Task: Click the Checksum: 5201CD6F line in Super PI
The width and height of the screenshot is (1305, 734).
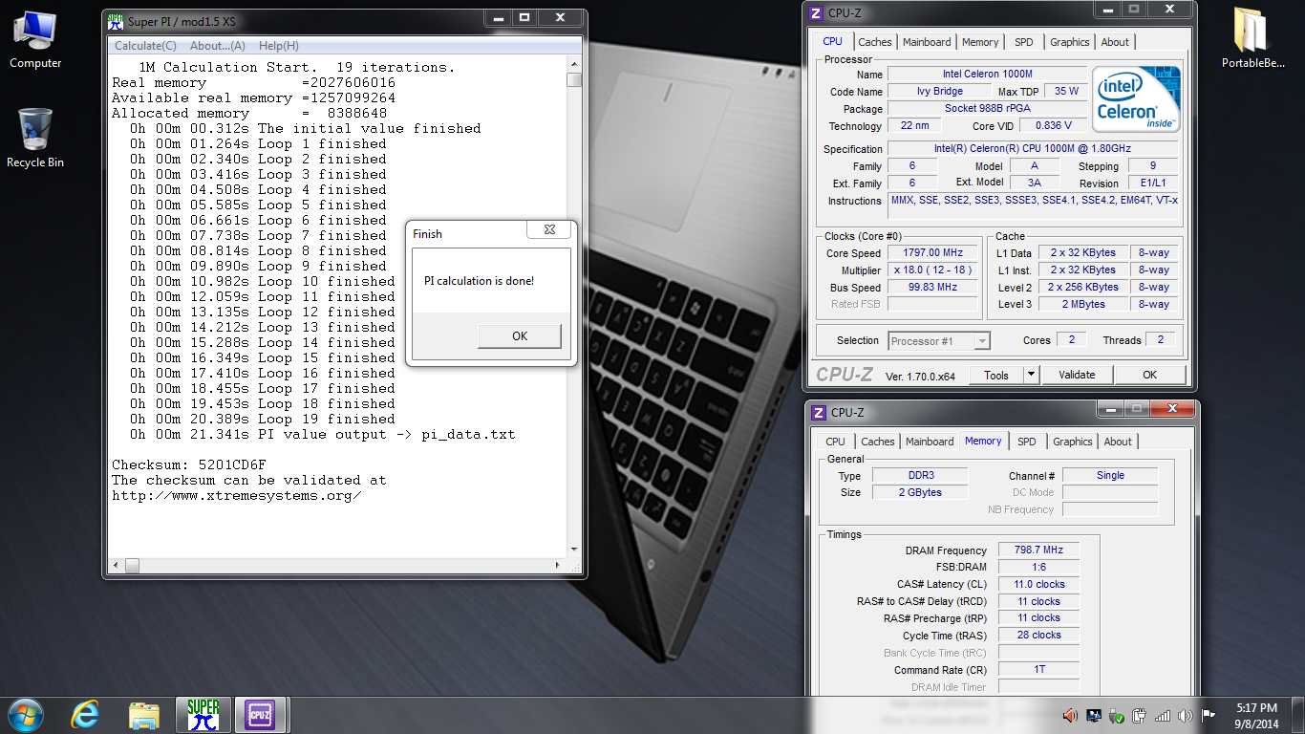Action: tap(188, 464)
